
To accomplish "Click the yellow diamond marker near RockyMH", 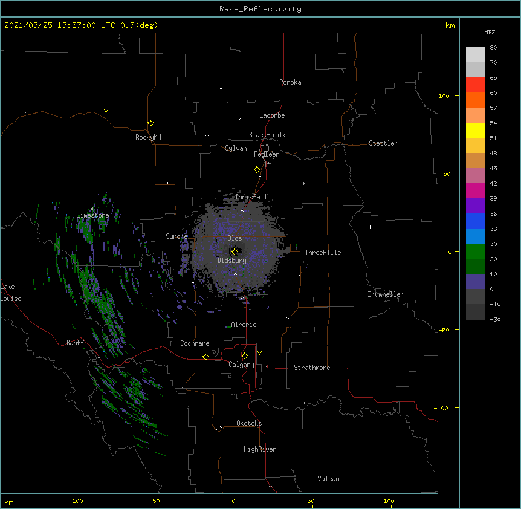I will pyautogui.click(x=150, y=123).
